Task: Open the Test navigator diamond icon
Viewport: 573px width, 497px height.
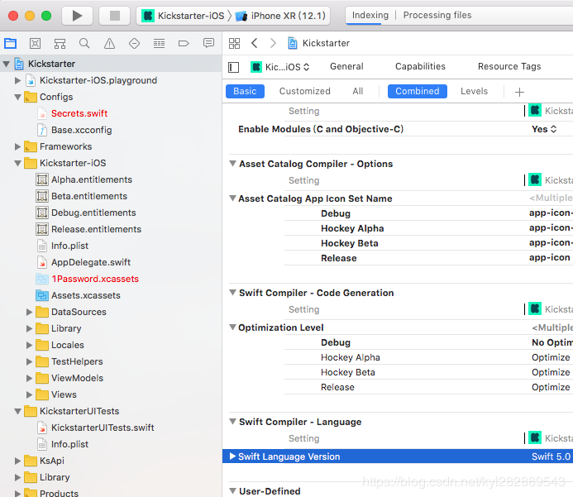Action: pos(134,44)
